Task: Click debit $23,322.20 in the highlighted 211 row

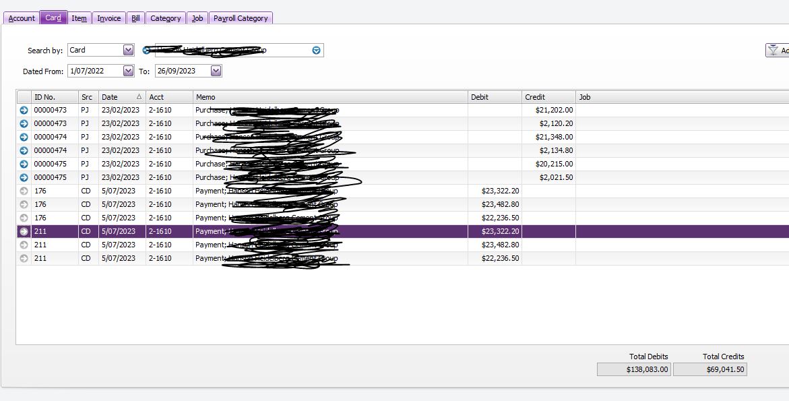Action: pos(500,231)
